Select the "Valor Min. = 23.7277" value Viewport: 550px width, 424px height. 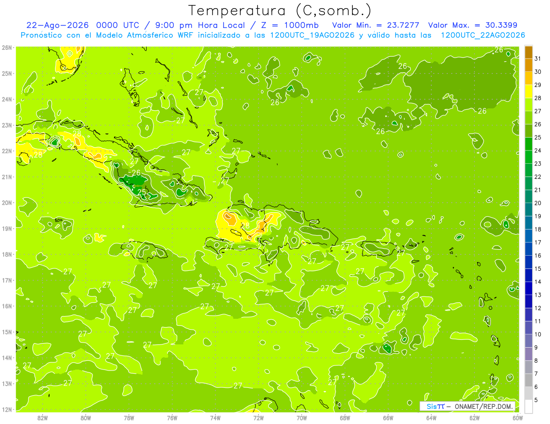pos(376,25)
